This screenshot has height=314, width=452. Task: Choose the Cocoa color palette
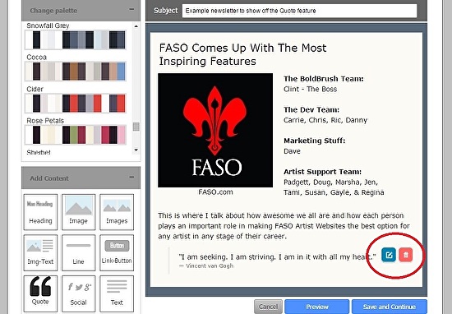pos(76,71)
